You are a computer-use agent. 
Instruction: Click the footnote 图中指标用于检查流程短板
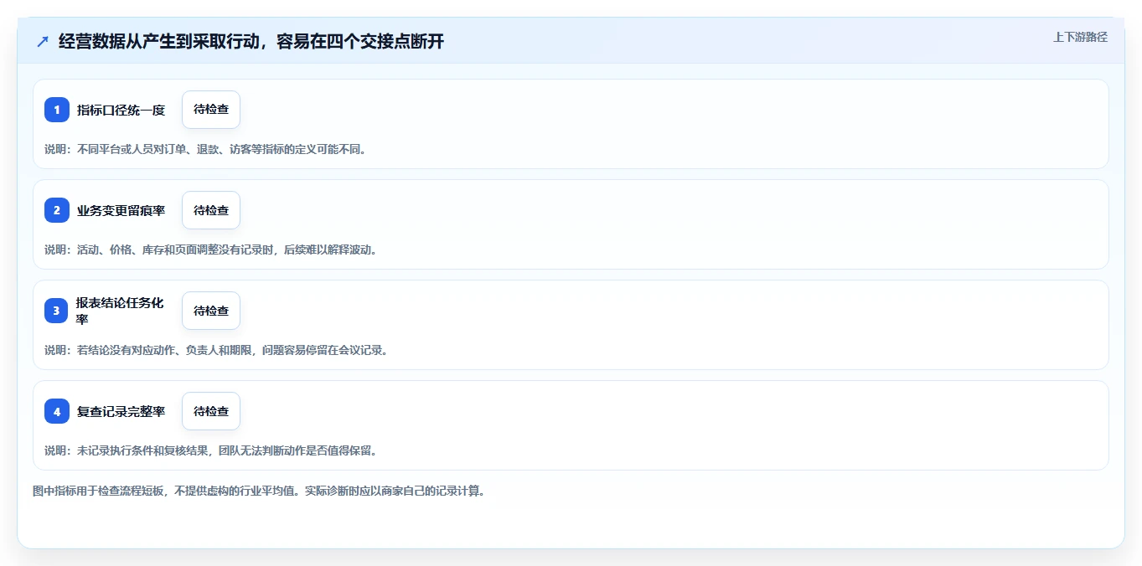pos(259,491)
